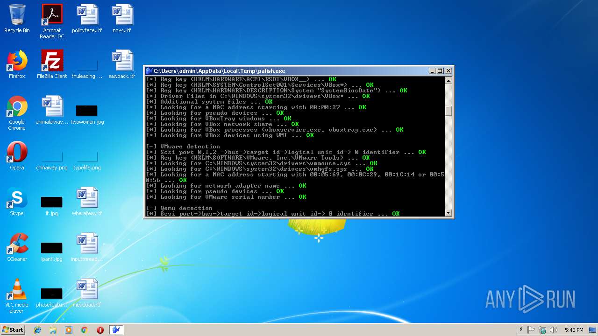
Task: Launch Firefox from the desktop
Action: coord(17,64)
